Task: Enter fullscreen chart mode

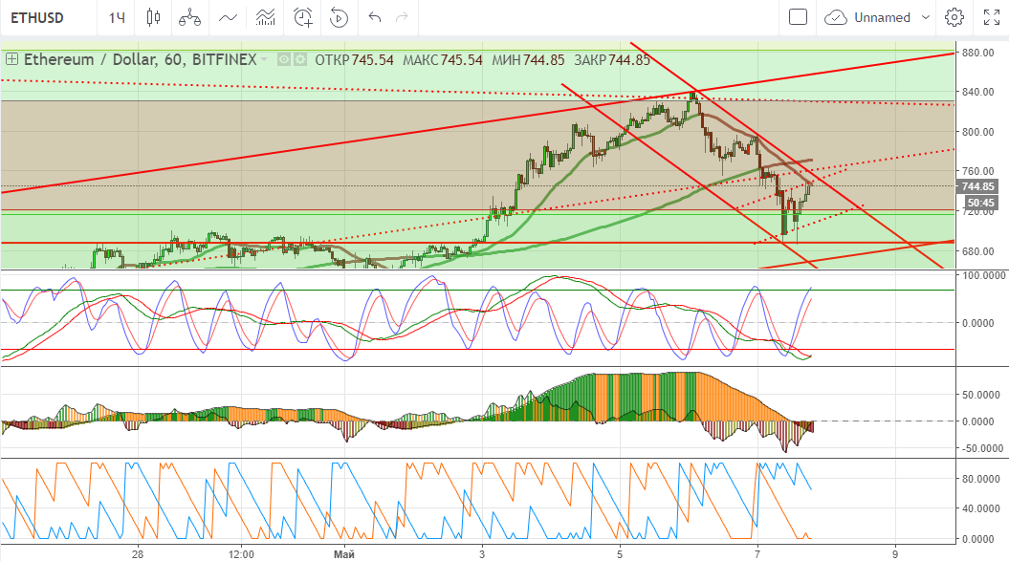Action: [992, 17]
